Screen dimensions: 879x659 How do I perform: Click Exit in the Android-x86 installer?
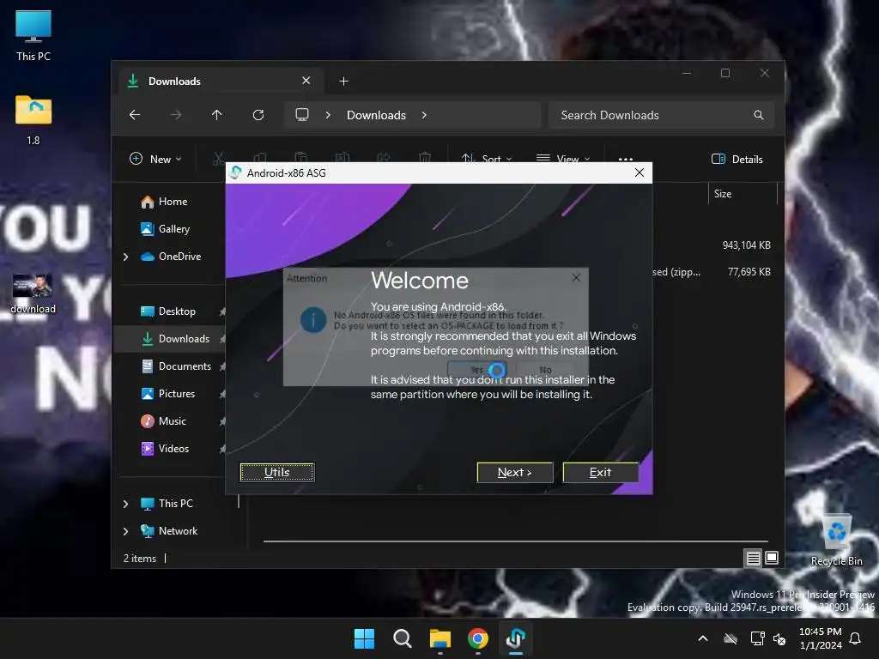[x=600, y=472]
